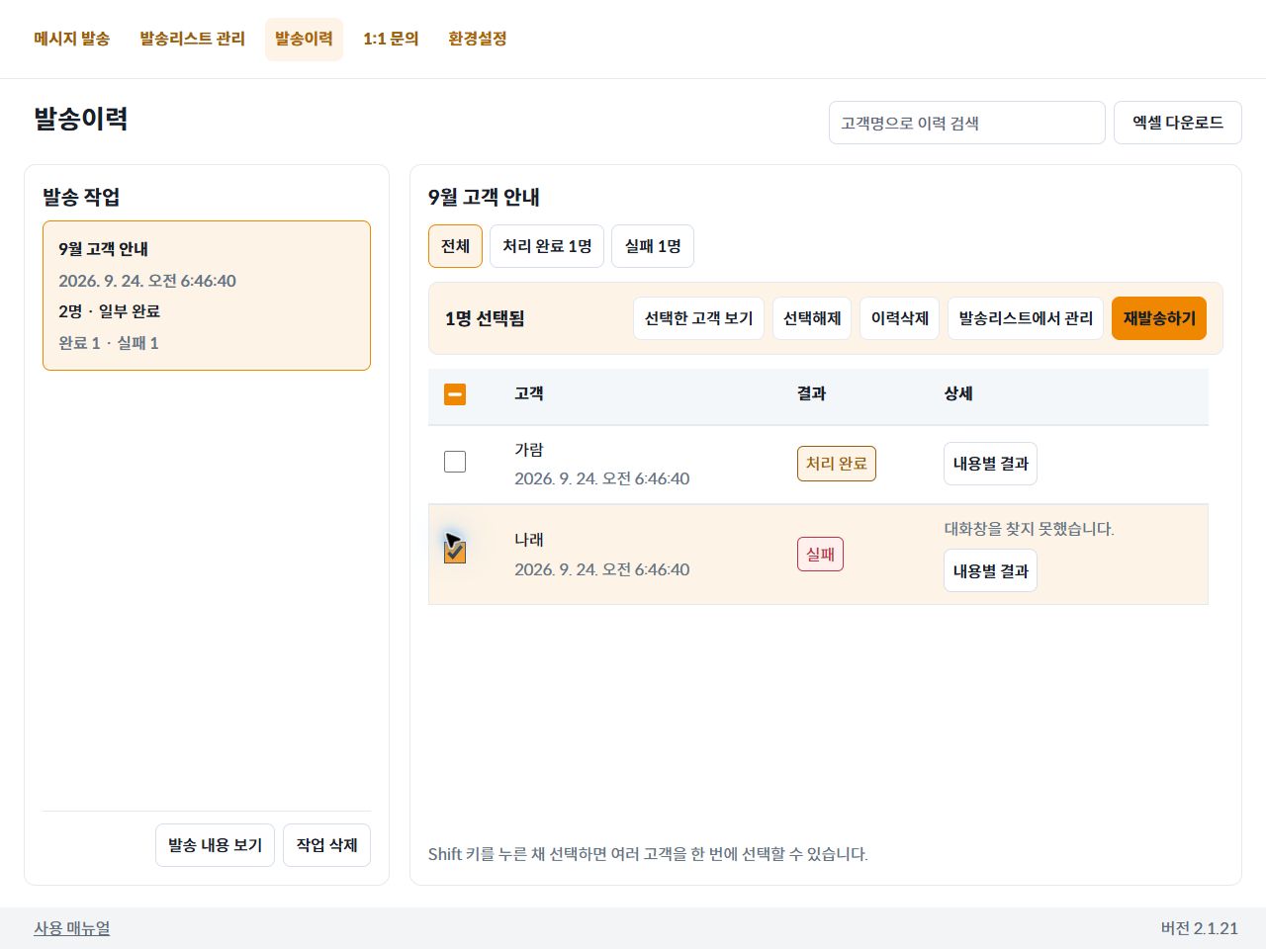Open 발송리스트에서 관리
Viewport: 1266px width, 949px height.
click(x=1026, y=318)
